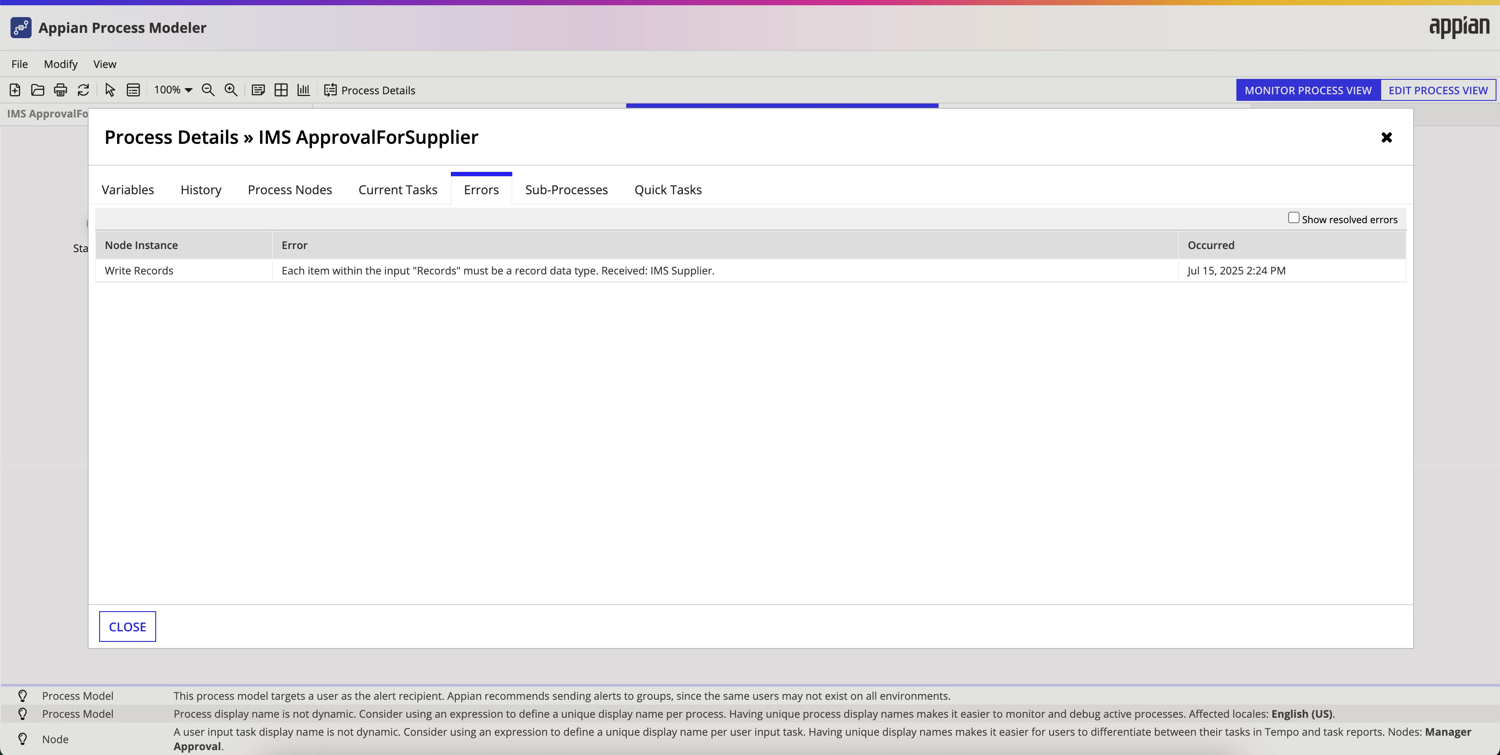
Task: Select the pointer arrow tool
Action: [x=110, y=90]
